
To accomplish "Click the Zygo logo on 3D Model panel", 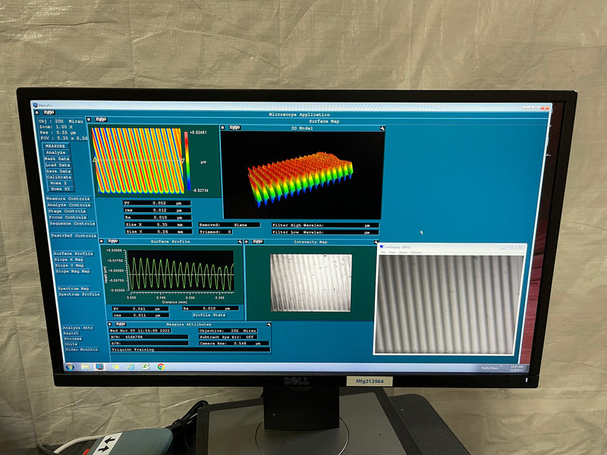I will (235, 128).
